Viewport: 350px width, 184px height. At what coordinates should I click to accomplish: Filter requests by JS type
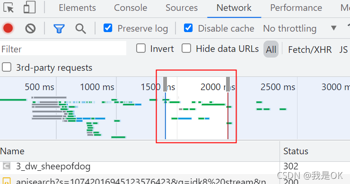coord(343,50)
